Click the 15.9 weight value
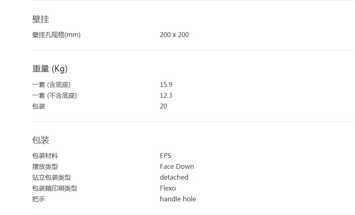355x215 pixels. tap(166, 84)
